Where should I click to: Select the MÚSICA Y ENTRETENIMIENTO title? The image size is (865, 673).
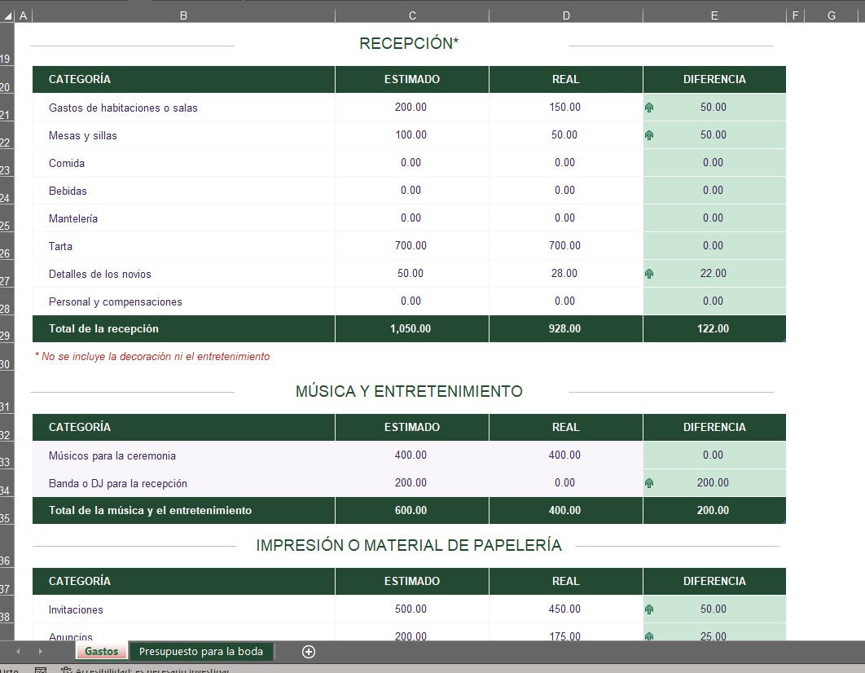click(409, 391)
